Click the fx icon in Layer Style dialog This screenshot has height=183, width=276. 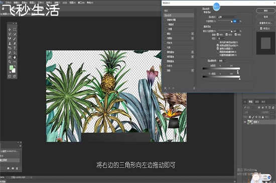pos(166,88)
